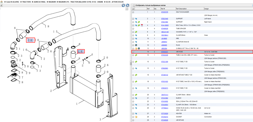Open the AGRICULTURAL breadcrumb
The height and width of the screenshot is (122, 253).
coord(40,2)
